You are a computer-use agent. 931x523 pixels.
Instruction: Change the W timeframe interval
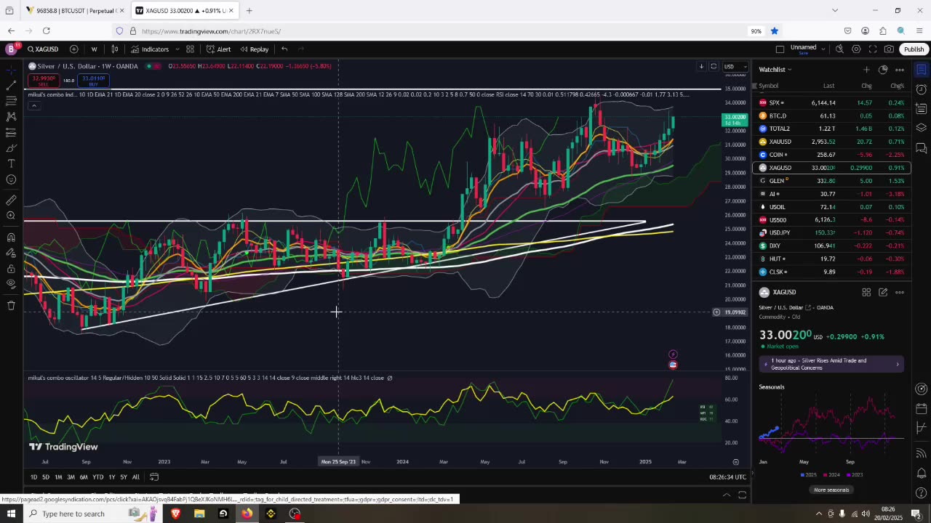click(94, 49)
